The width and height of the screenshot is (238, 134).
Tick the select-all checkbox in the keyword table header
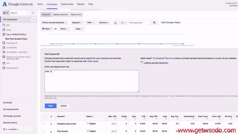pos(44,117)
